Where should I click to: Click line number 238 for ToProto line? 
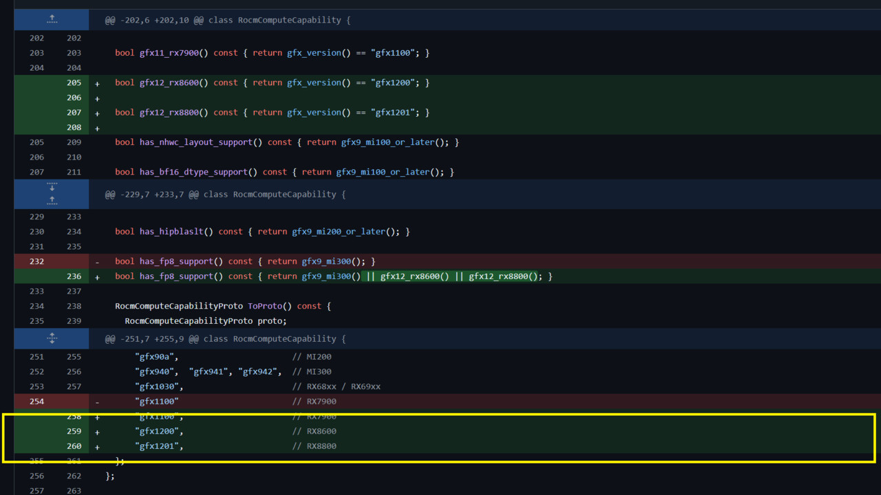point(74,306)
